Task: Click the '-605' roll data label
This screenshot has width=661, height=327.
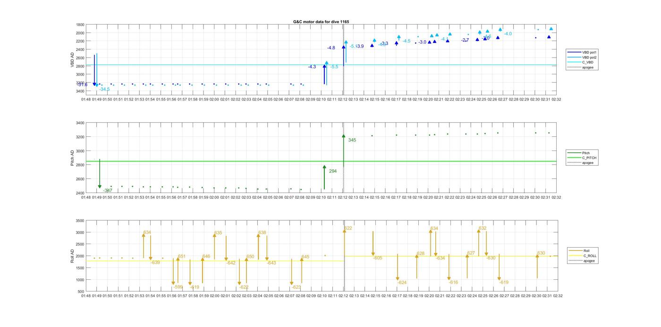Action: pyautogui.click(x=377, y=258)
